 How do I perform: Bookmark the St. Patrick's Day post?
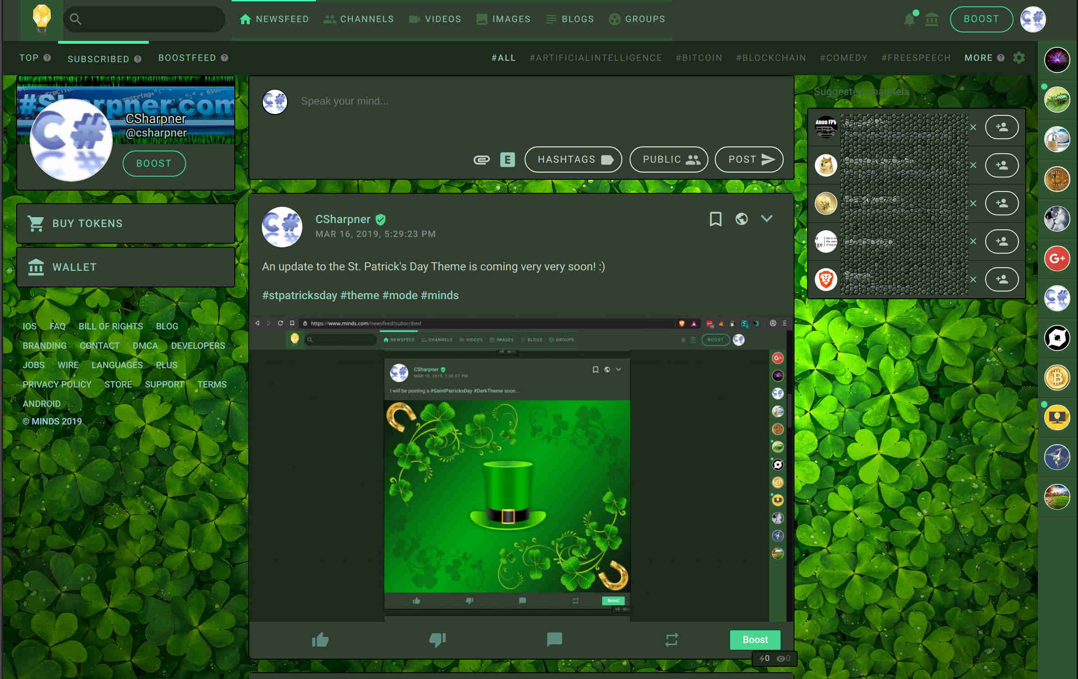[715, 219]
